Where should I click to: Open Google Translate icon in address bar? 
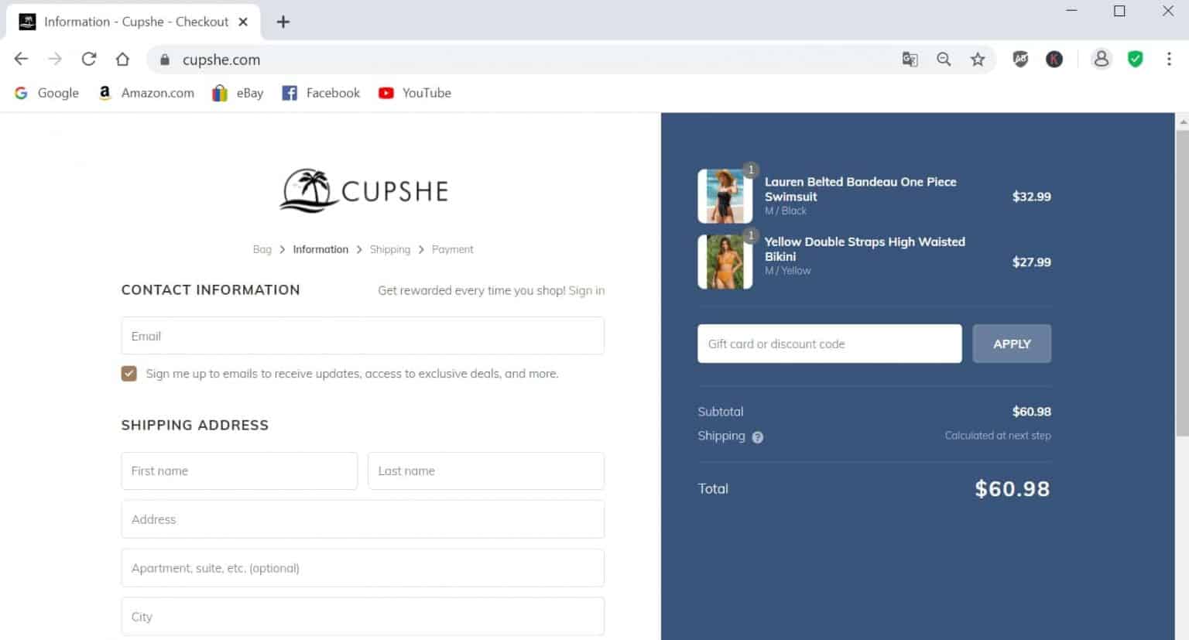pyautogui.click(x=910, y=59)
